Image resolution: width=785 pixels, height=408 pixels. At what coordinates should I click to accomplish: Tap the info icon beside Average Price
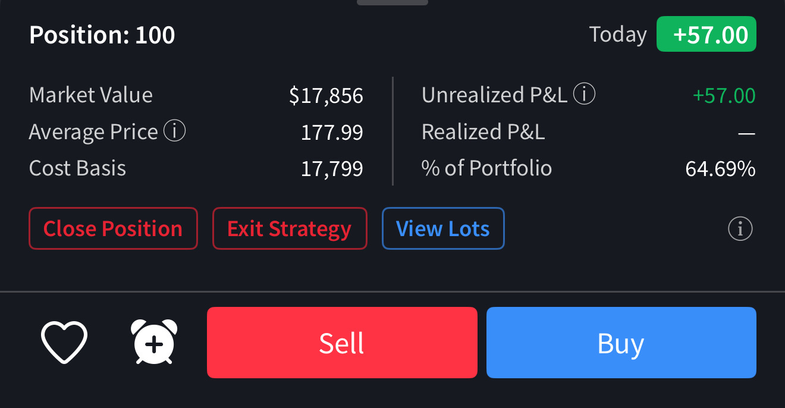click(174, 131)
